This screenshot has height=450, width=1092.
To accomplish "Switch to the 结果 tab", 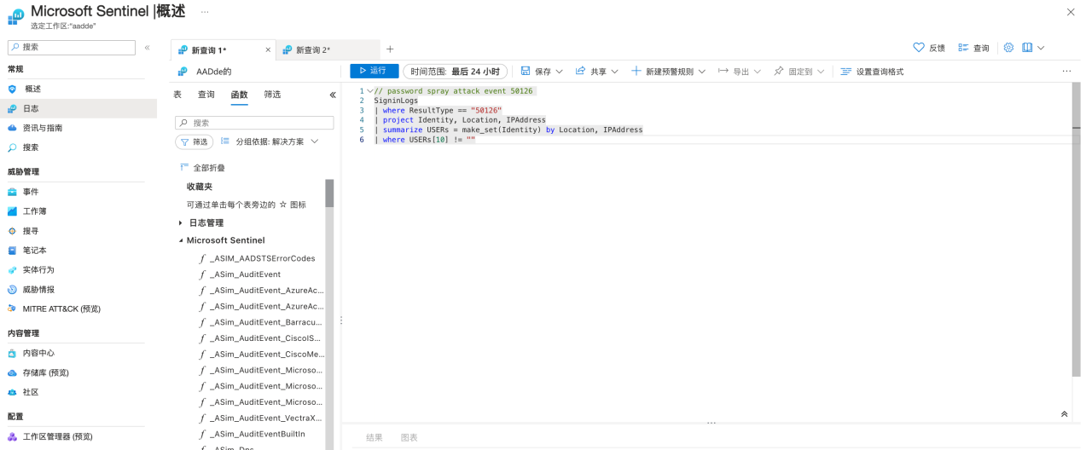I will pos(375,437).
